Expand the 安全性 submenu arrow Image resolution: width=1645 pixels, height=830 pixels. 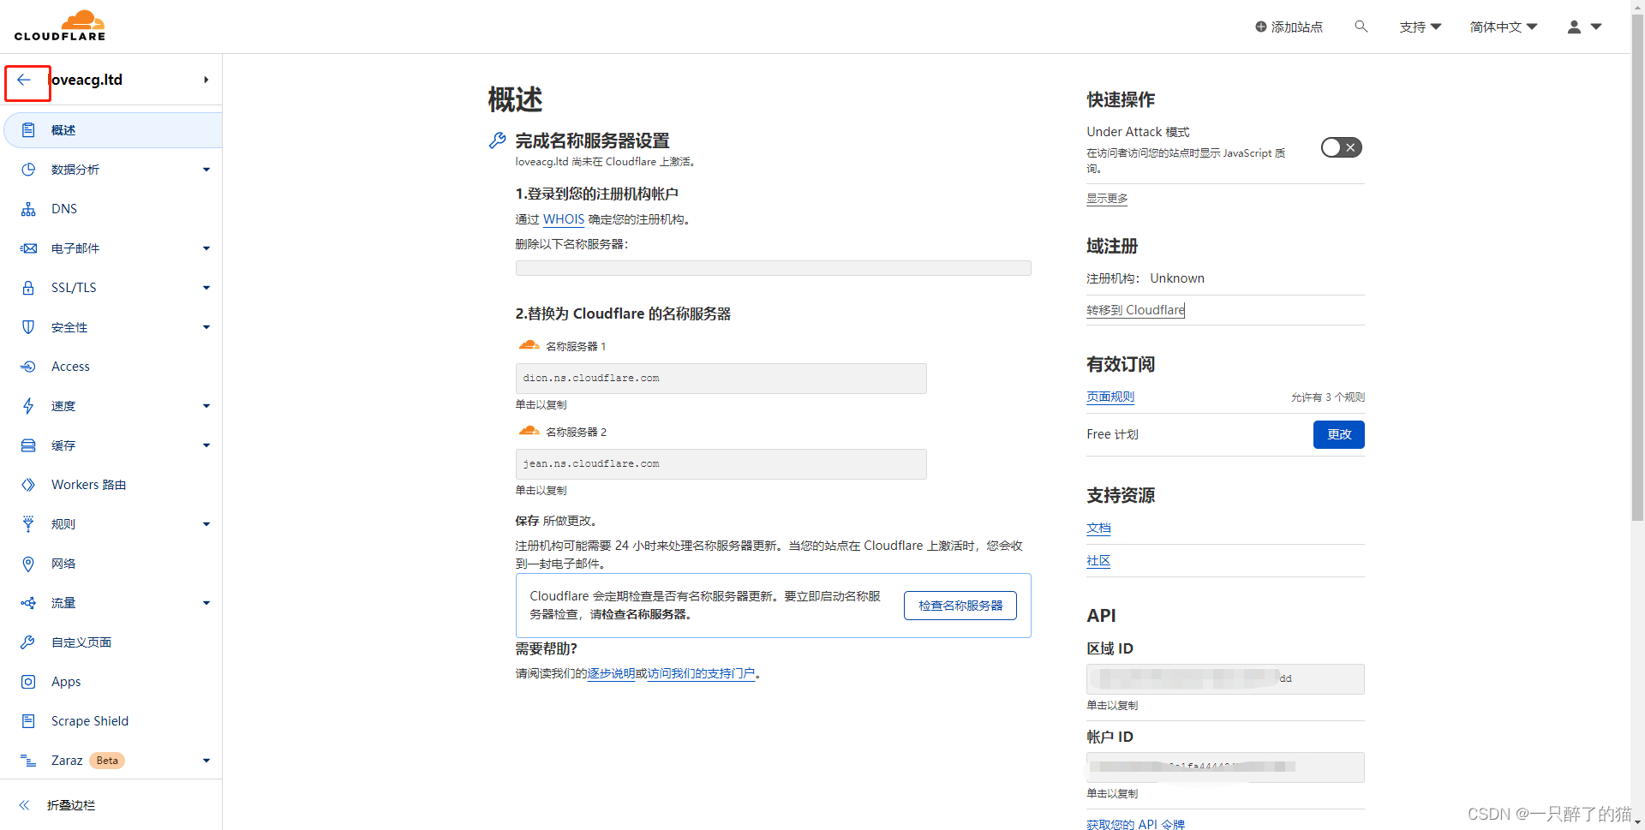(x=206, y=327)
